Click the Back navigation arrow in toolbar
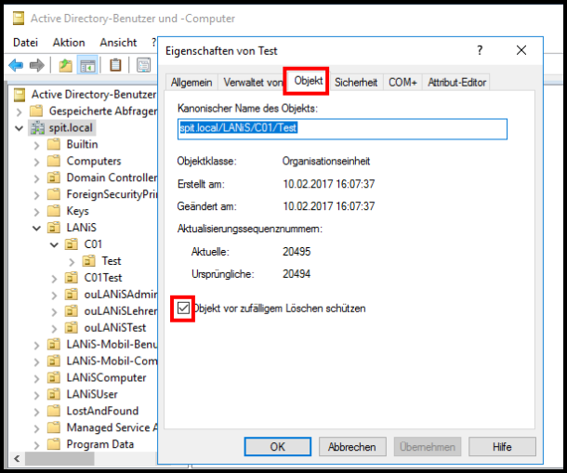Viewport: 567px width, 473px height. coord(17,65)
